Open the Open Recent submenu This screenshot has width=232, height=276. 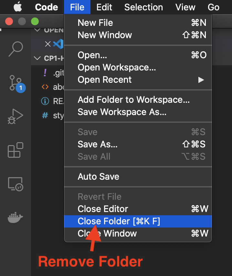point(104,80)
